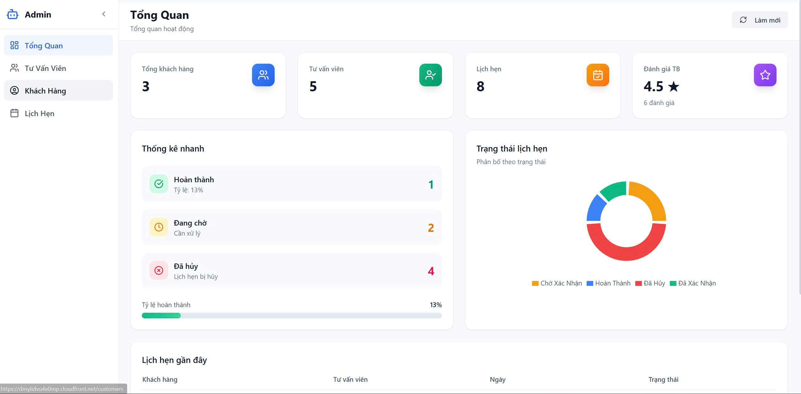This screenshot has height=394, width=801.
Task: Click the red cancel icon beside Đã hủy
Action: point(159,270)
